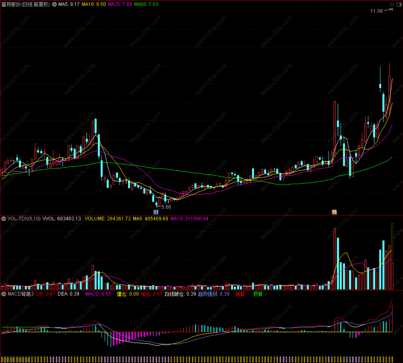
Task: Click the DIF: 0.67 value
Action: tap(46, 294)
